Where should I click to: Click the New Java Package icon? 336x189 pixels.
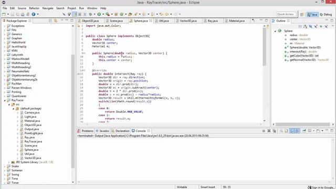point(116,14)
